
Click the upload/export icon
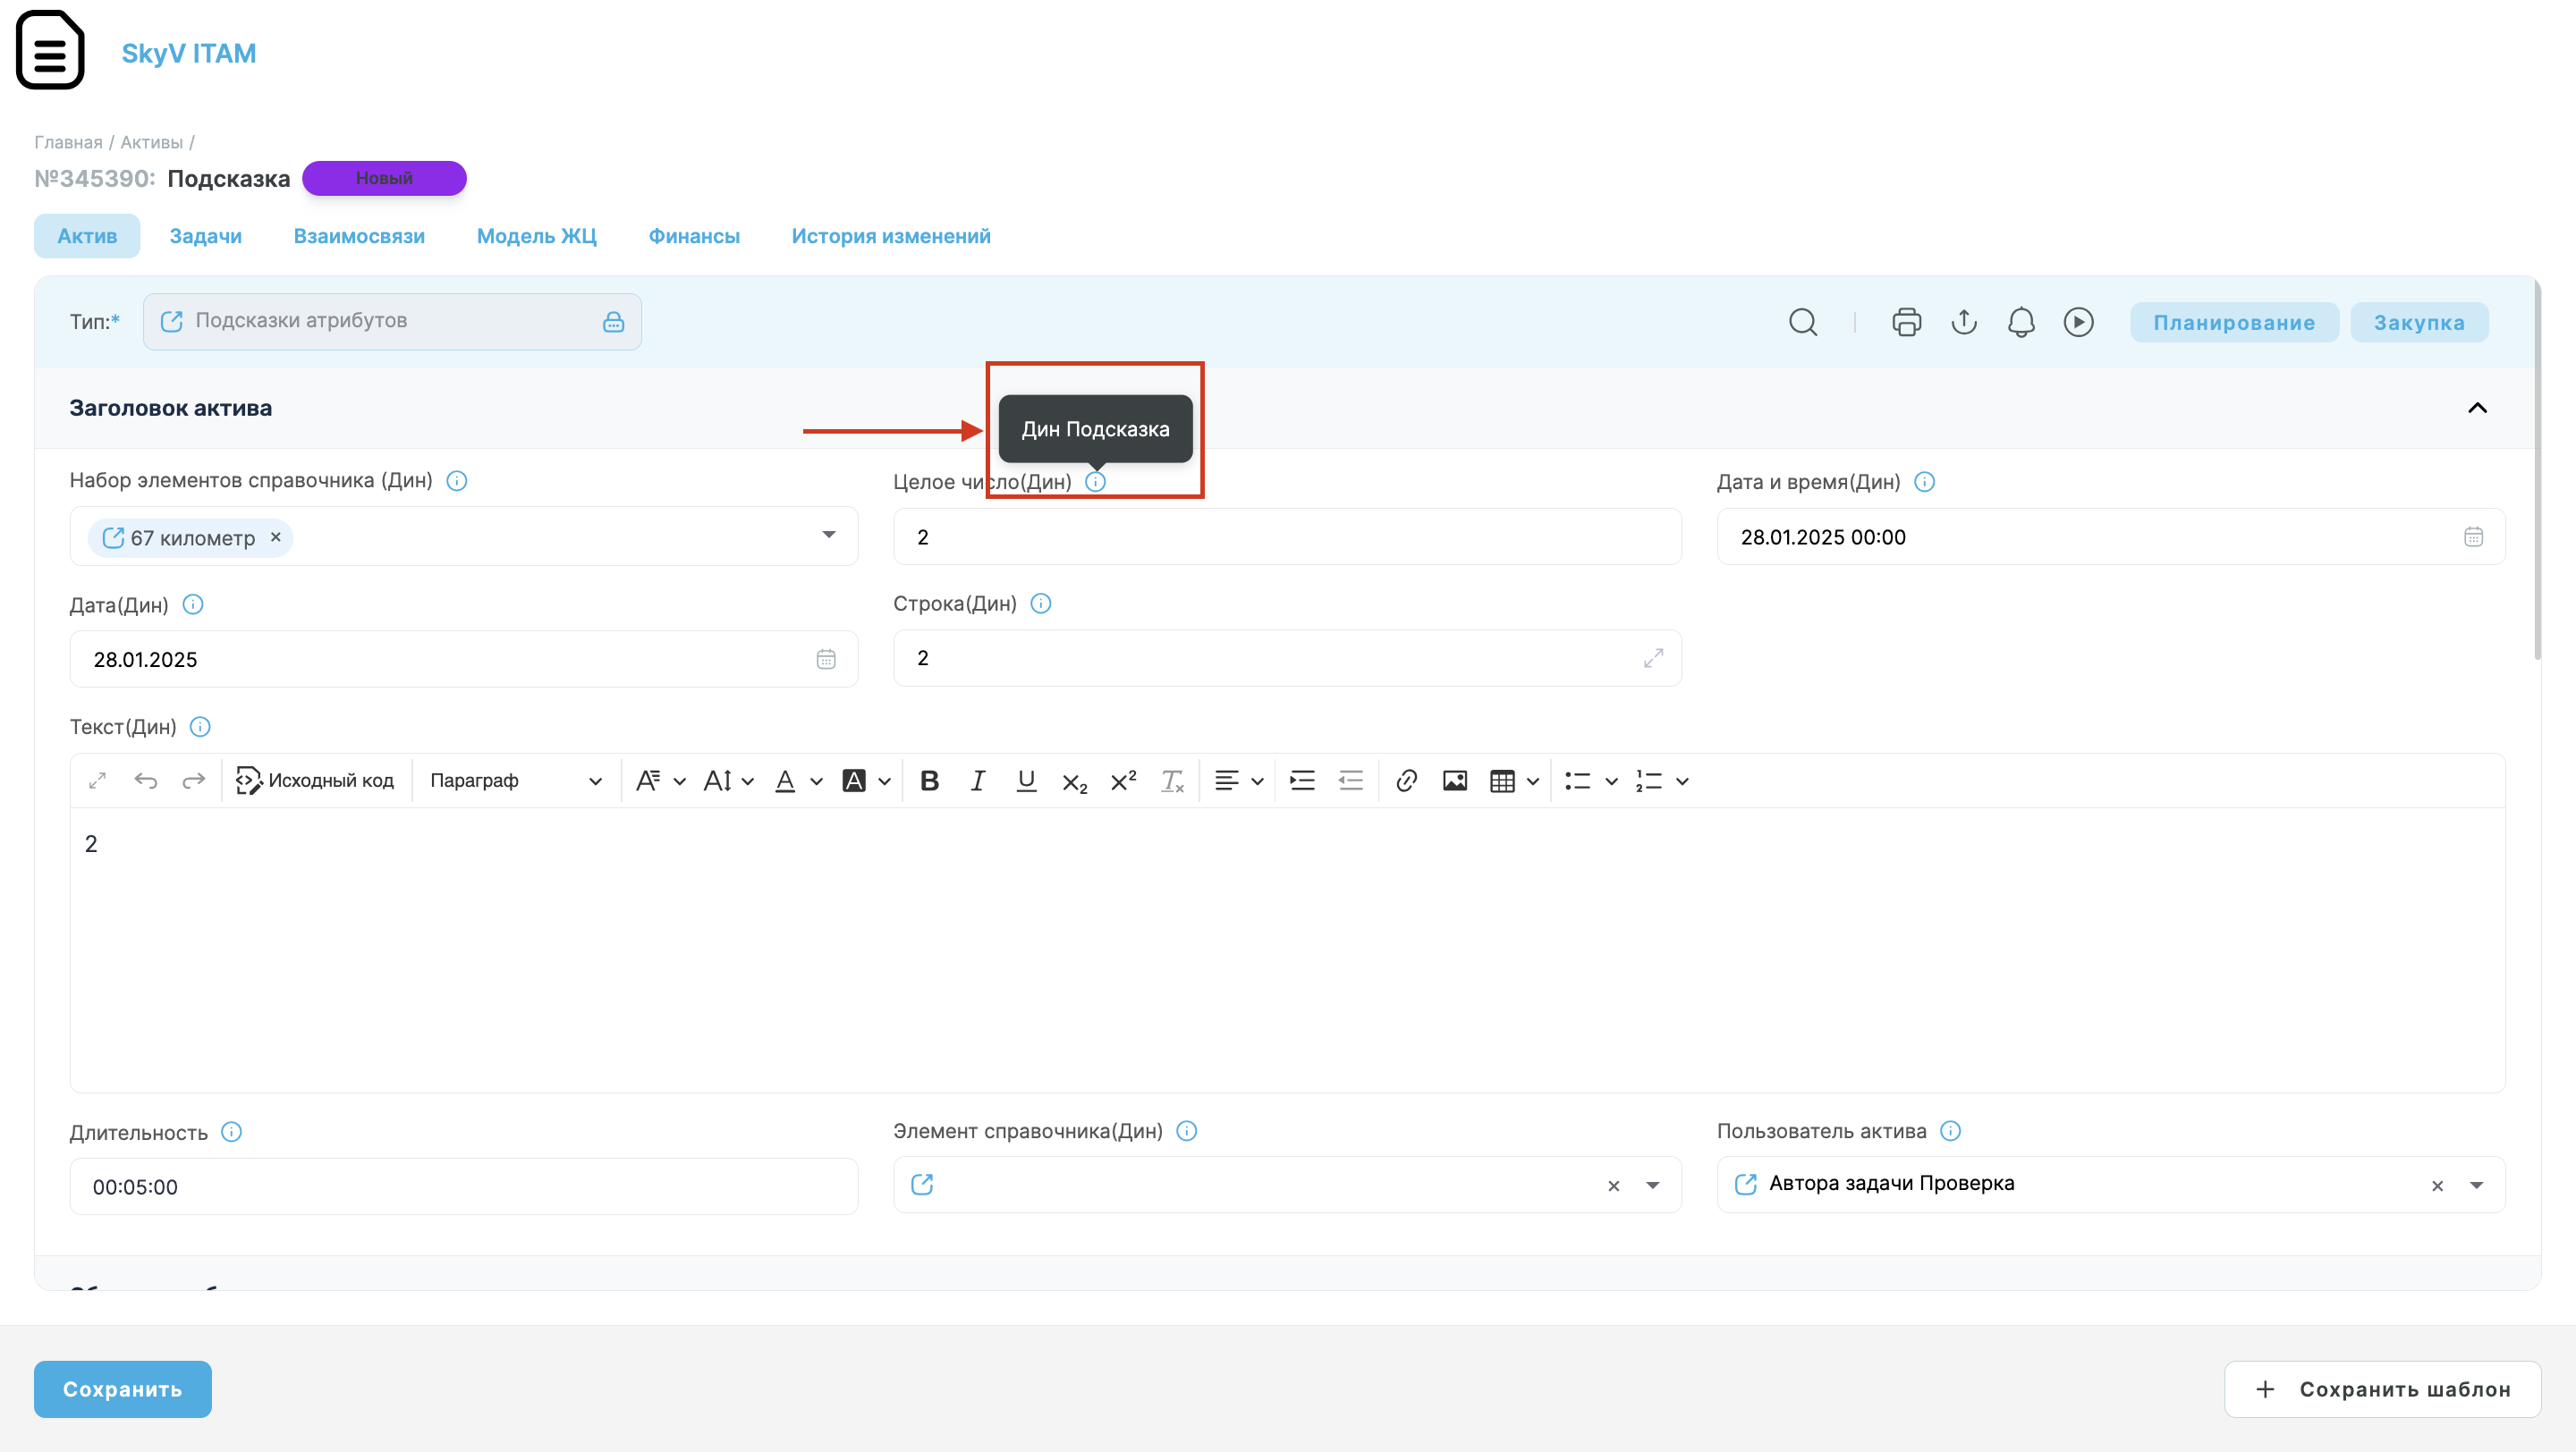[x=1964, y=322]
